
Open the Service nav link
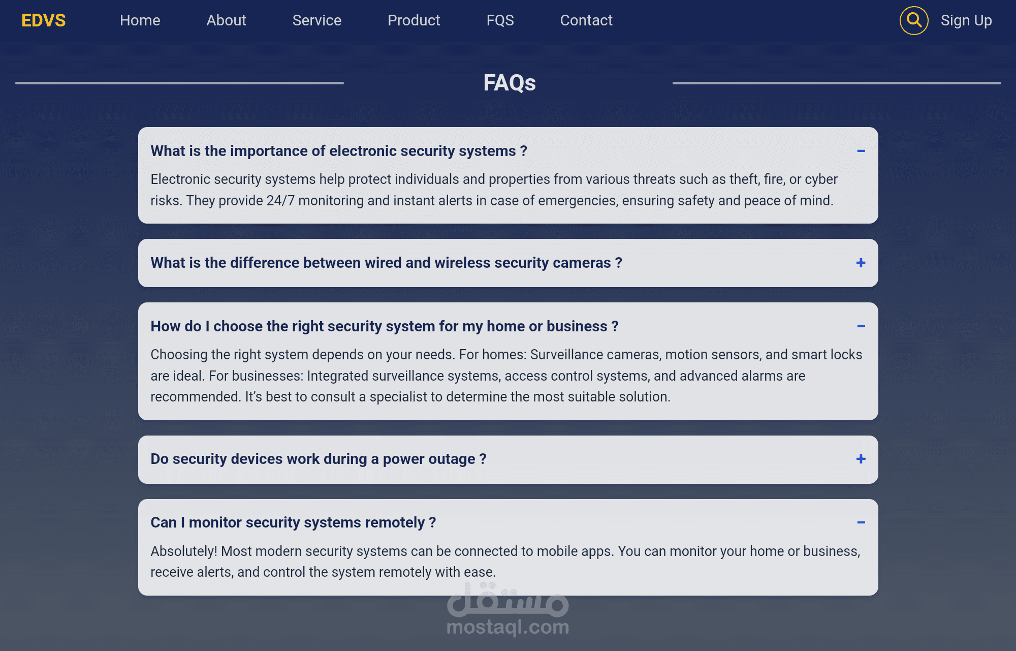coord(316,20)
